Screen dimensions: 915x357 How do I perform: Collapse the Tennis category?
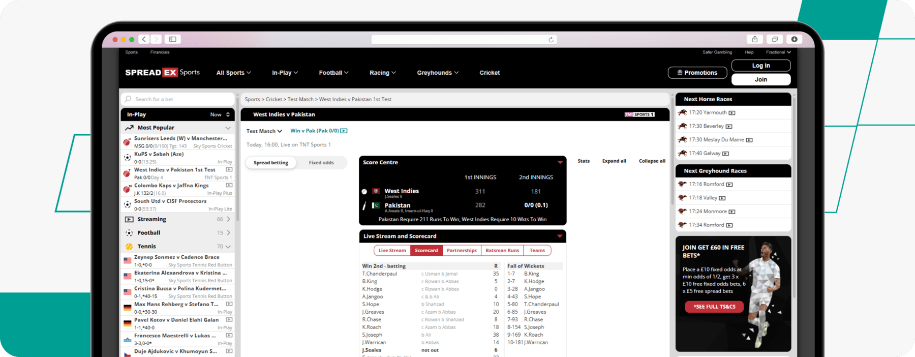tap(228, 247)
